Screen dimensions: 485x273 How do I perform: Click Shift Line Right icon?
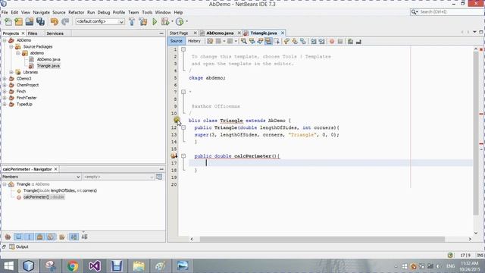(x=321, y=41)
